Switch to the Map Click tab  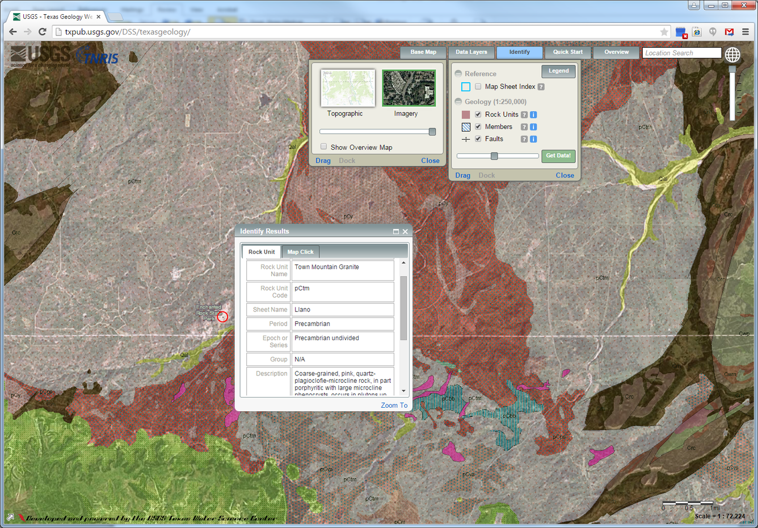(300, 252)
